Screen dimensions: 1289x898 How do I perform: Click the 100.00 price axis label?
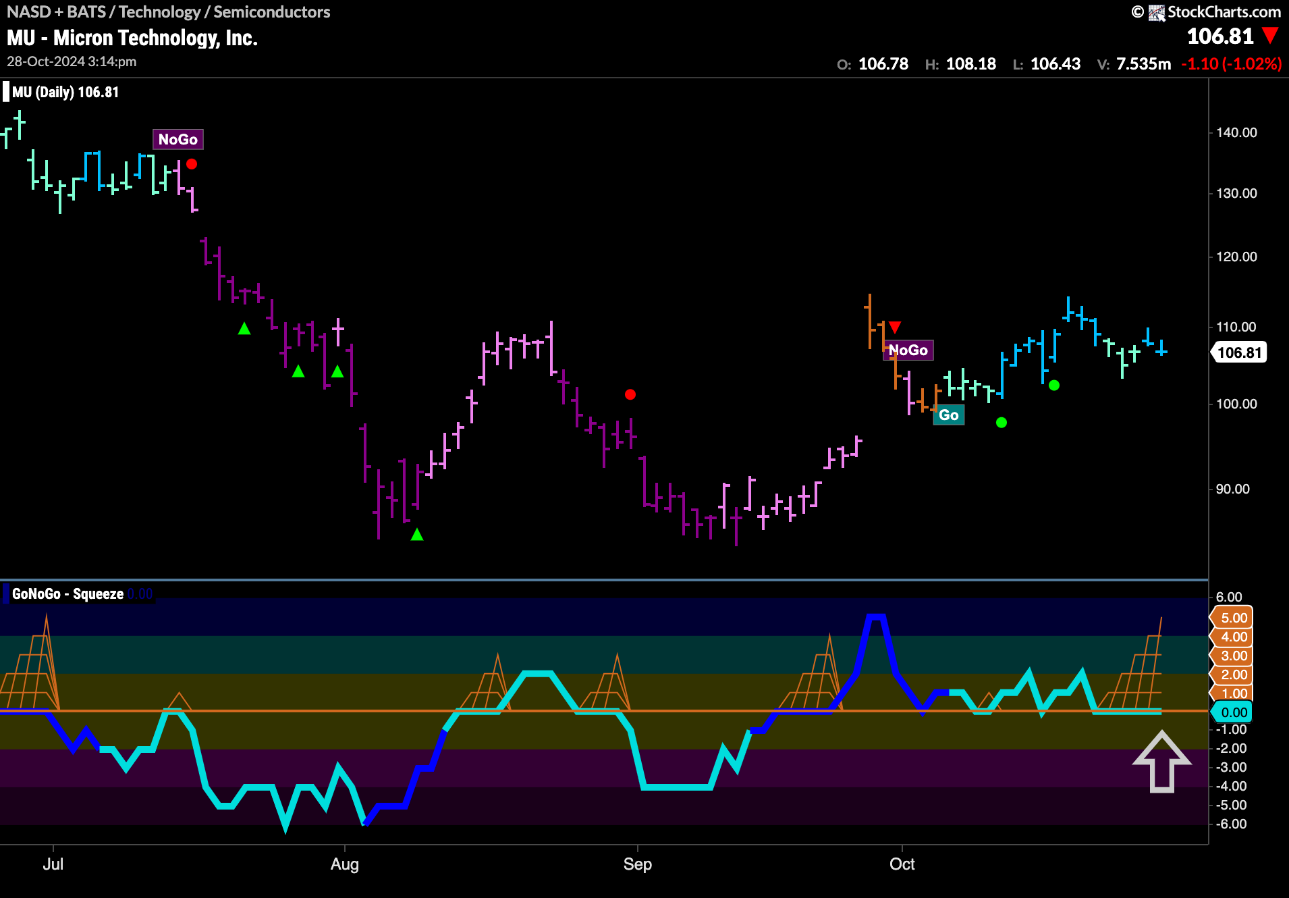[x=1236, y=404]
